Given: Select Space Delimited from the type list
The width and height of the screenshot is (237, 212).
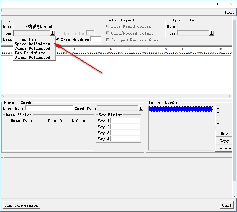Looking at the screenshot, I should tap(32, 44).
